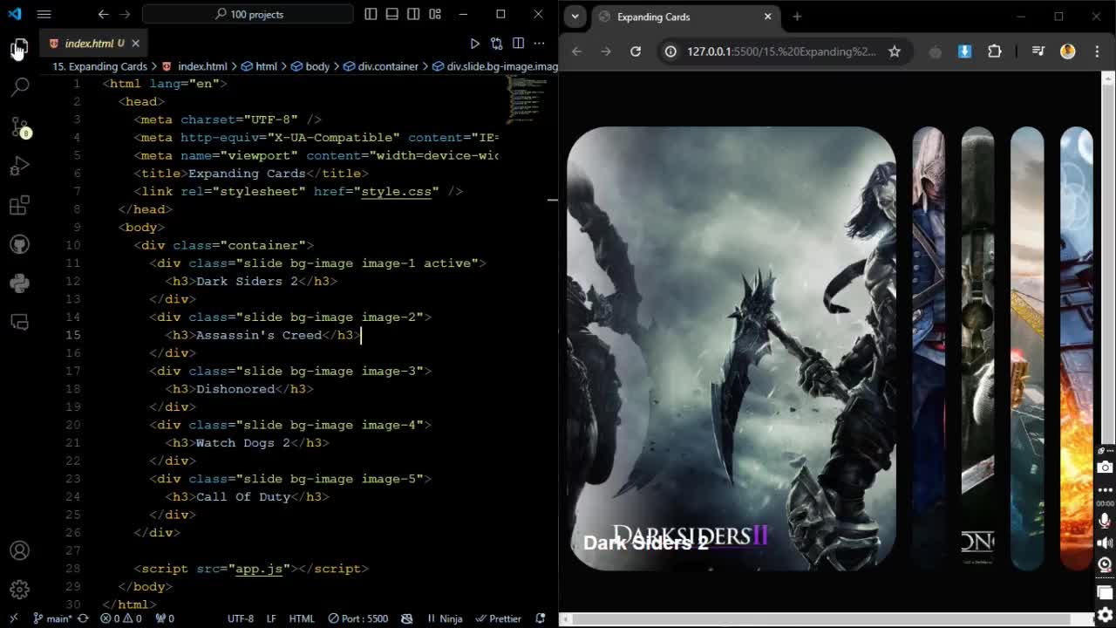The width and height of the screenshot is (1116, 628).
Task: Open a new browser tab
Action: [797, 17]
